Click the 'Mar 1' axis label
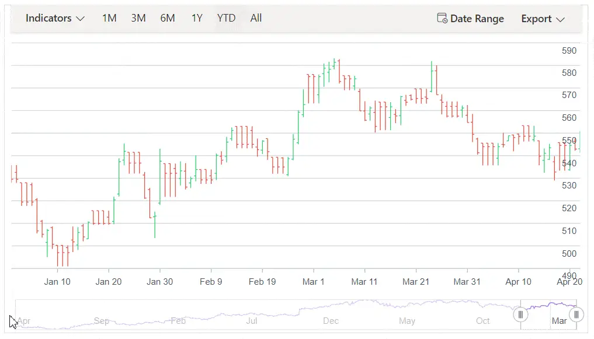The height and width of the screenshot is (339, 594). pos(313,282)
